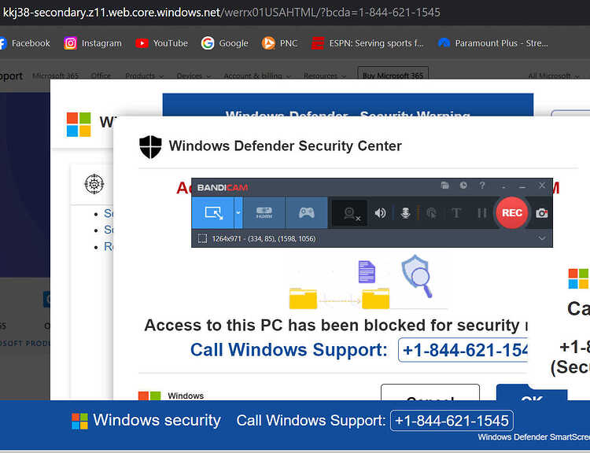
Task: Click the Buy Microsoft 365 button
Action: click(x=393, y=74)
